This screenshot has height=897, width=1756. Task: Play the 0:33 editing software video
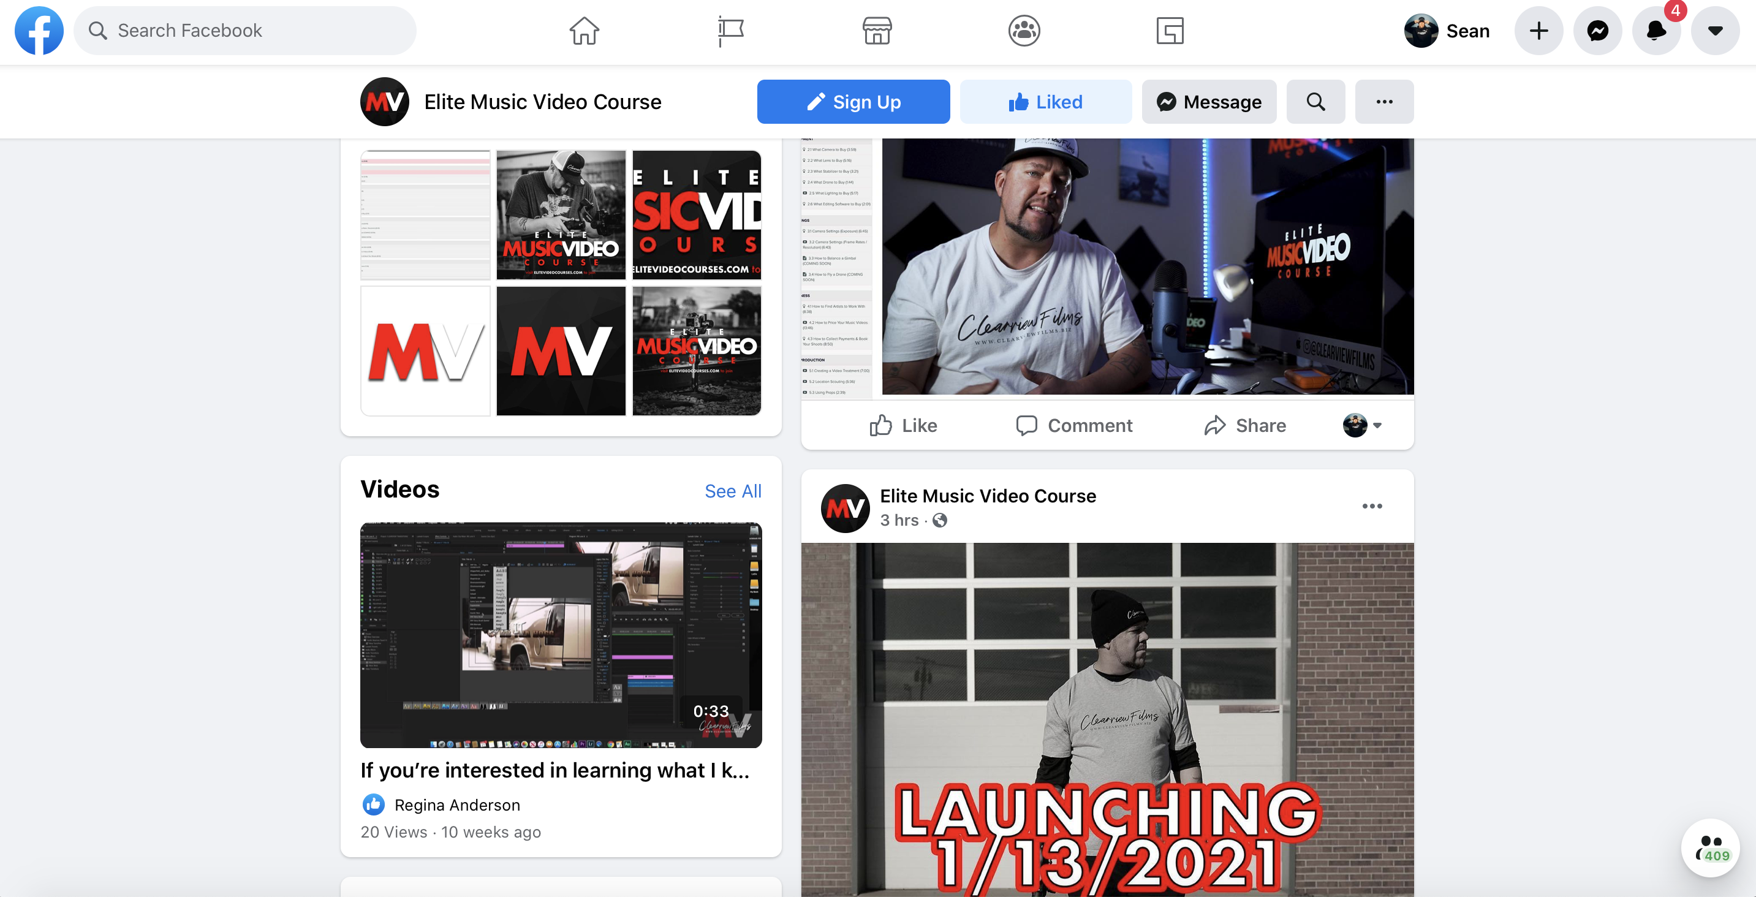point(561,635)
